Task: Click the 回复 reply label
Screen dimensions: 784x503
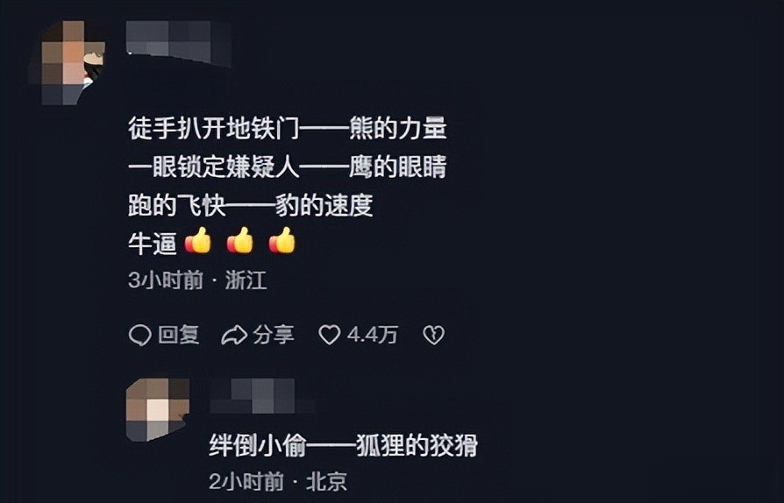Action: click(179, 335)
